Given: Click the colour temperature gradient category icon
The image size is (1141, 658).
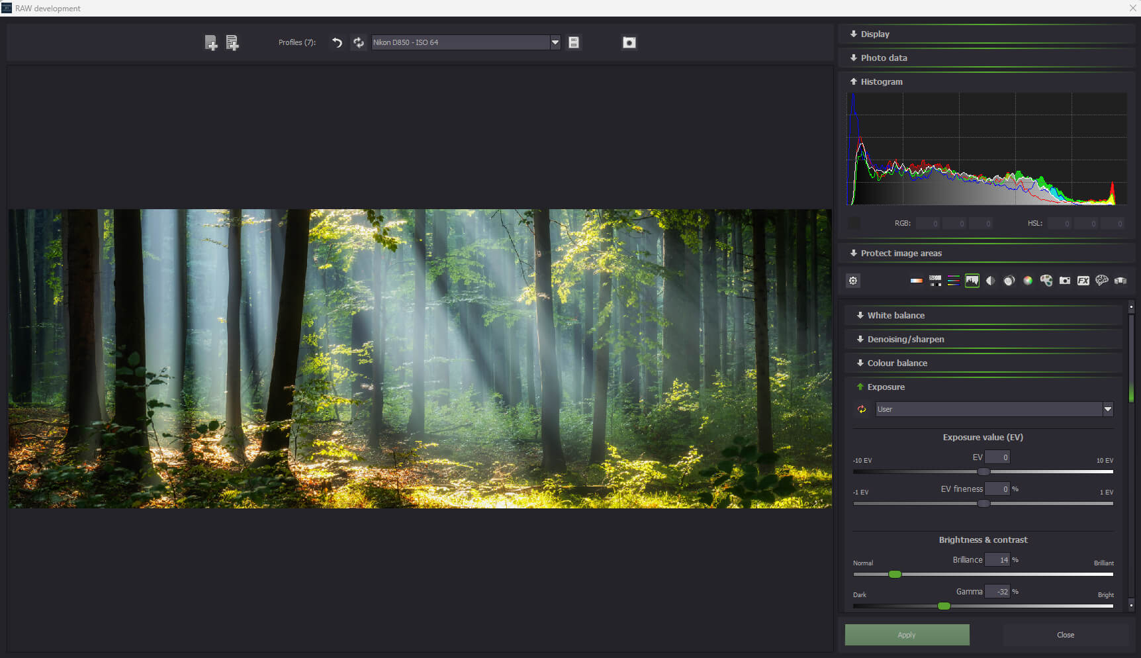Looking at the screenshot, I should pyautogui.click(x=916, y=281).
